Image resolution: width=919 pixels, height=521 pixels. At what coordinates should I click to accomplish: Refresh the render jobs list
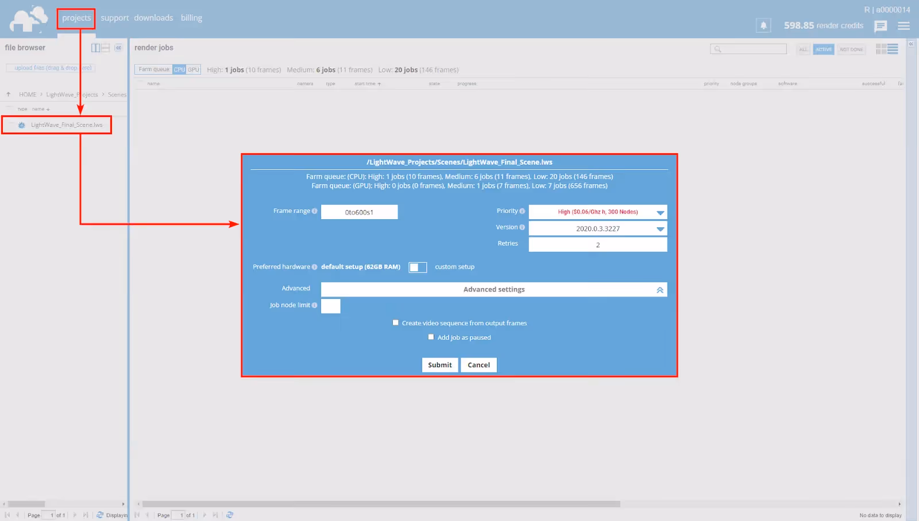pos(230,515)
